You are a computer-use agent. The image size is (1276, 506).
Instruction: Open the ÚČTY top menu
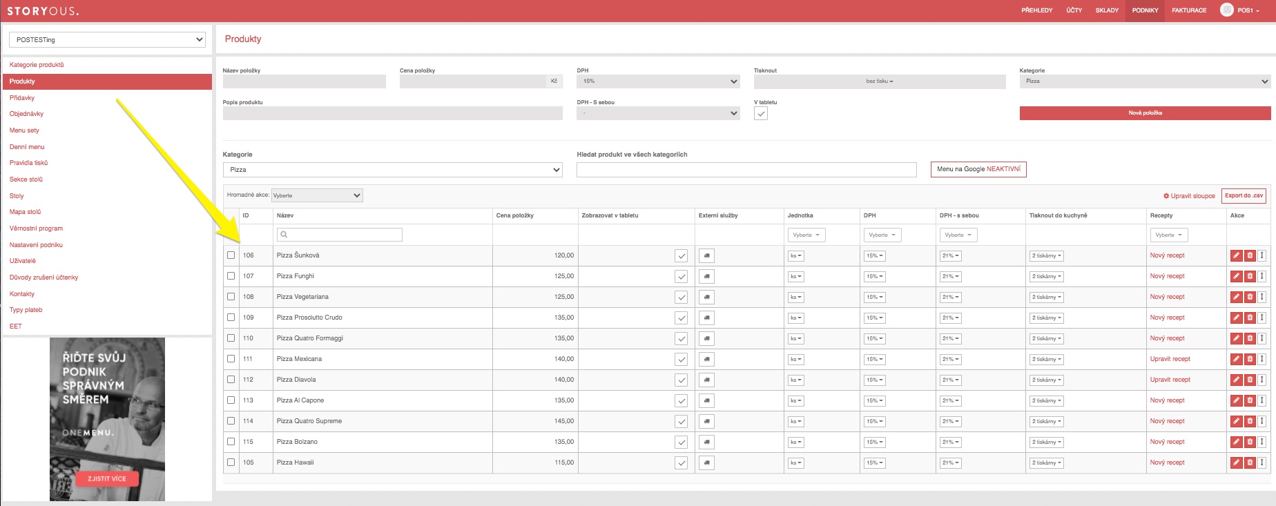point(1074,10)
